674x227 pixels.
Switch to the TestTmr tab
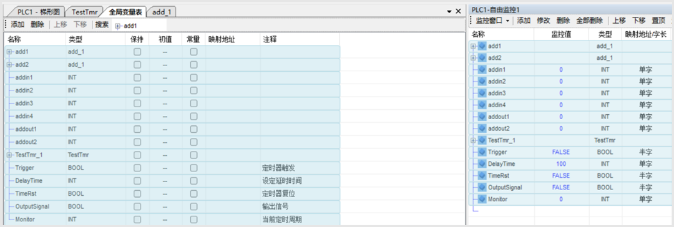[85, 12]
